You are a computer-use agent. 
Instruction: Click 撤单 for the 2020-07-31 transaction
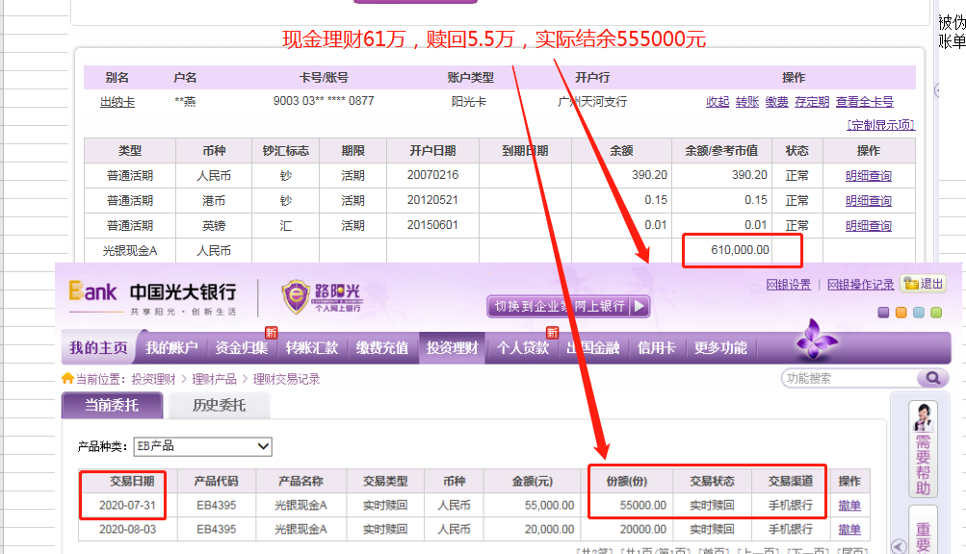(849, 505)
